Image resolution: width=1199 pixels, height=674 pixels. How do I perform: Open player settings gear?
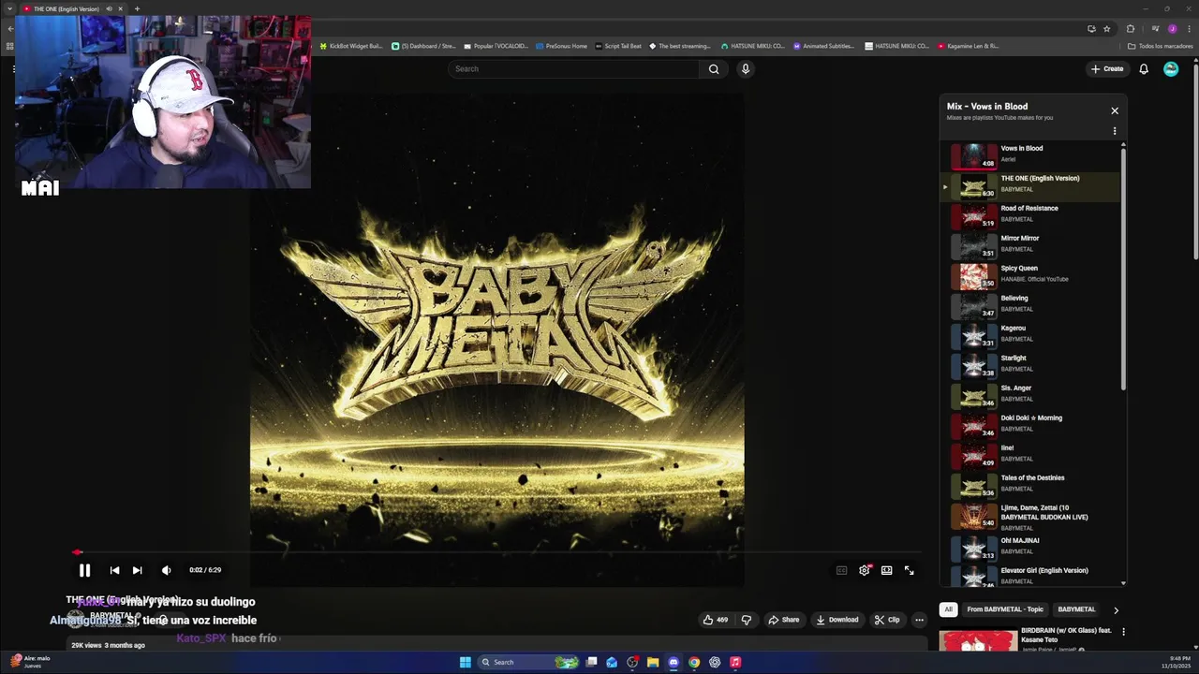click(865, 570)
